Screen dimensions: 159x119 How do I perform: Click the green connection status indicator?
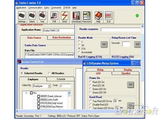tap(137, 16)
